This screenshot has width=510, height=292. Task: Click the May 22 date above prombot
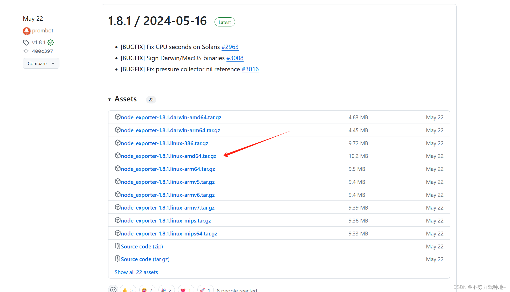(x=33, y=19)
